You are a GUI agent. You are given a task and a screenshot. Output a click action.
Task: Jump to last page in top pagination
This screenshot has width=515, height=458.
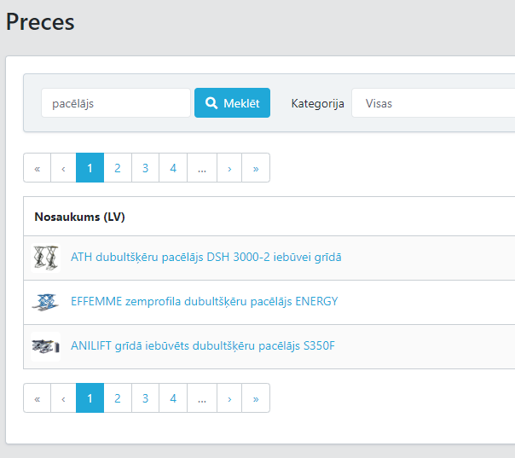(256, 168)
